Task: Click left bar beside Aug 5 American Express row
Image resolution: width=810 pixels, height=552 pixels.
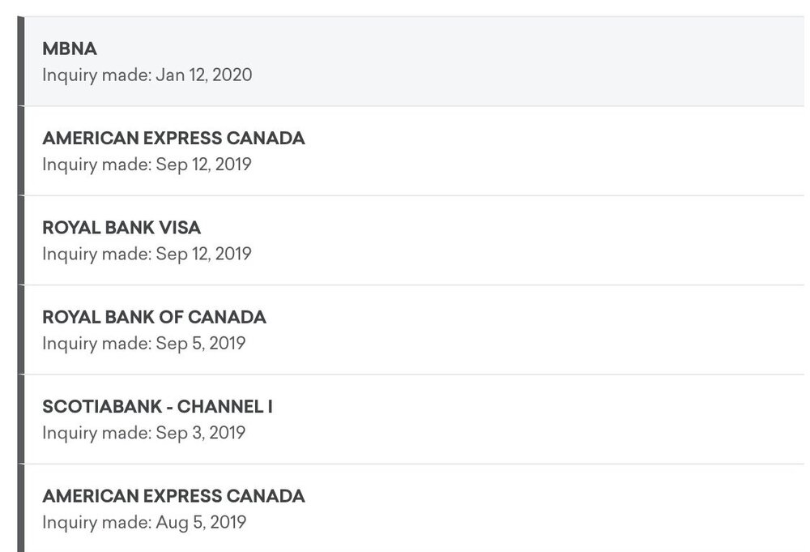Action: [x=21, y=509]
